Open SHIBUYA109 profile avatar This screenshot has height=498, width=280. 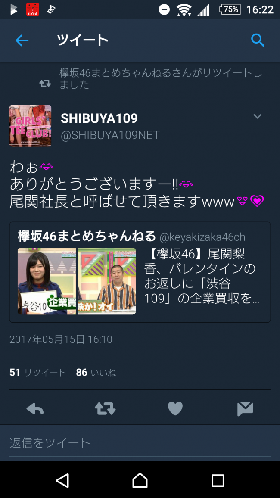click(x=30, y=125)
